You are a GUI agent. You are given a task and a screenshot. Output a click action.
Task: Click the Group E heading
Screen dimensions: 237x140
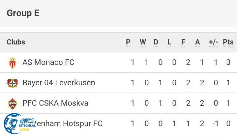click(23, 13)
